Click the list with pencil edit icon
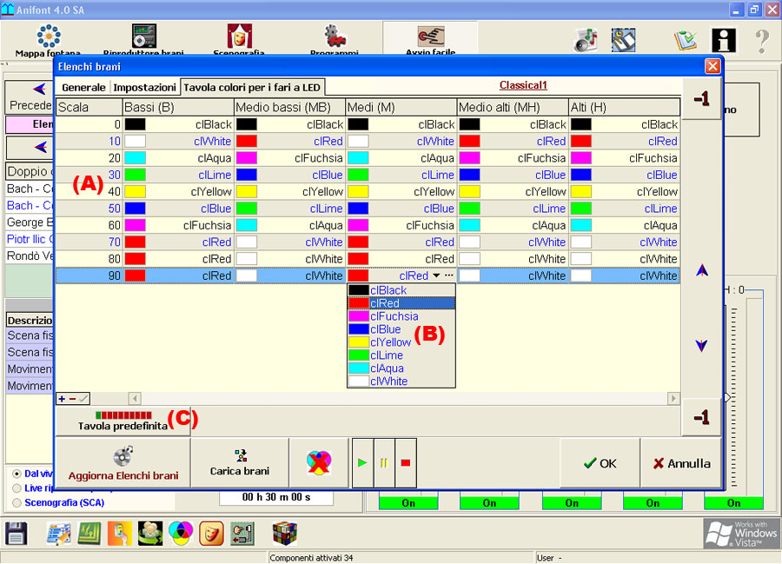This screenshot has height=564, width=782. pos(59,534)
